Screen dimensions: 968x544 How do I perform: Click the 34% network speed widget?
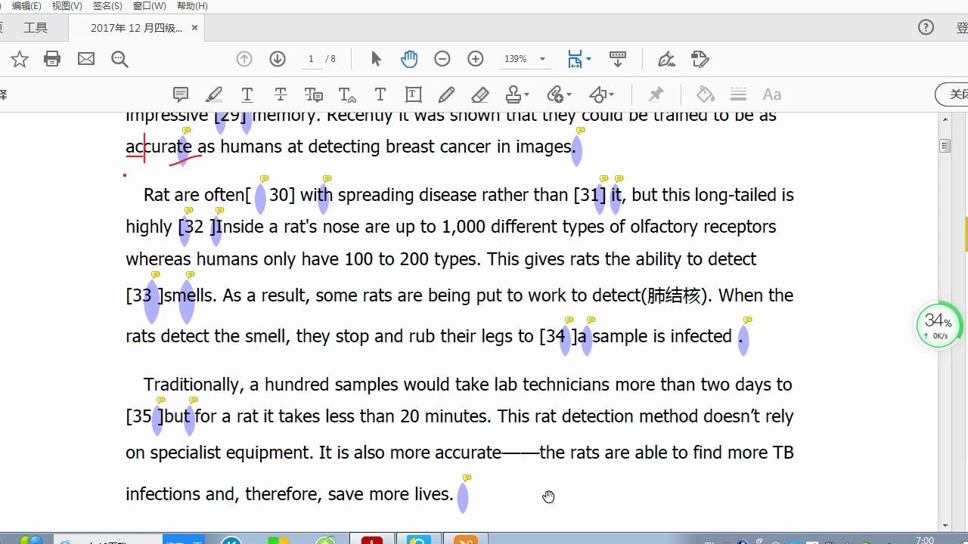coord(939,326)
